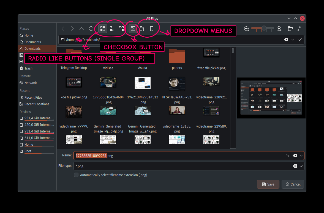Undo the filename change with arrow icon
The image size is (324, 213).
tap(288, 156)
